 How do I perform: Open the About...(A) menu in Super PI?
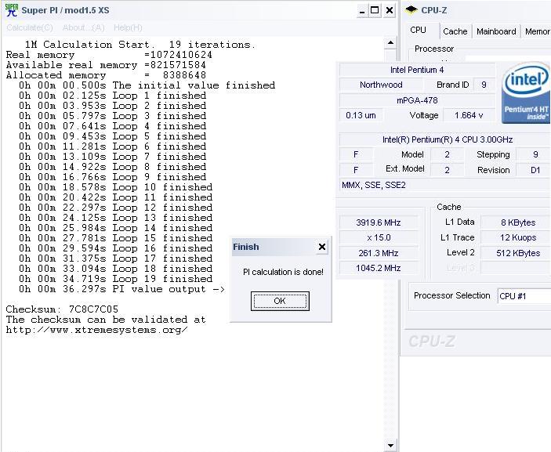(84, 27)
